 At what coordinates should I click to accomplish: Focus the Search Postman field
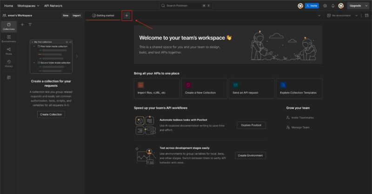click(x=186, y=6)
